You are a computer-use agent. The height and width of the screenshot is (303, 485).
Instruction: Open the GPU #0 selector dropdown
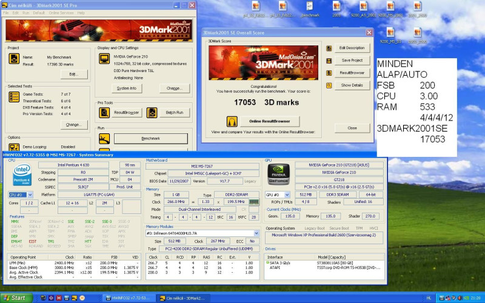point(287,195)
